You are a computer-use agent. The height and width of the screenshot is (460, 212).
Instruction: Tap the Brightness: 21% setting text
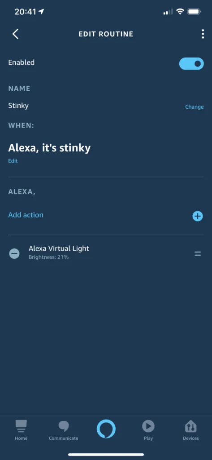[48, 257]
